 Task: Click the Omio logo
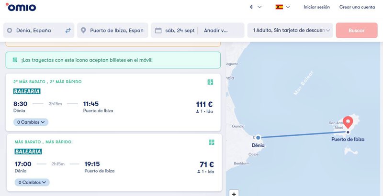point(21,7)
